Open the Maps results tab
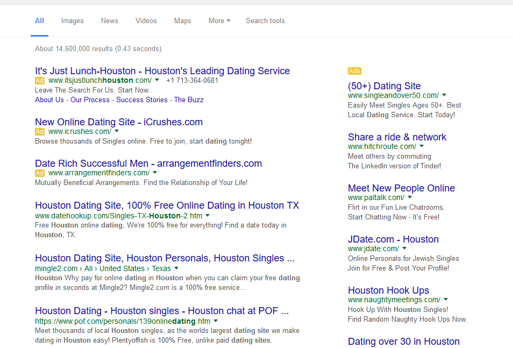Viewport: 513px width, 348px height. point(182,21)
